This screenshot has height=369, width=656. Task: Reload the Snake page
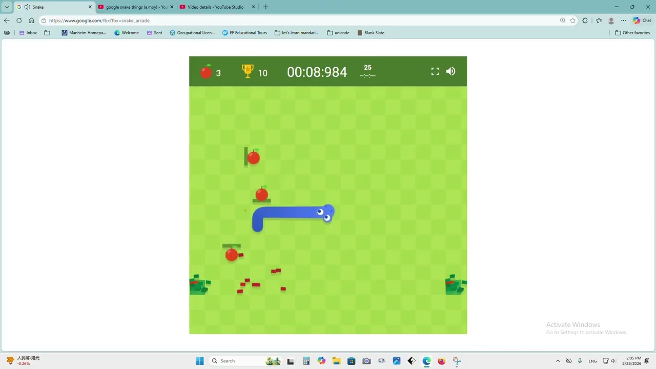[19, 20]
